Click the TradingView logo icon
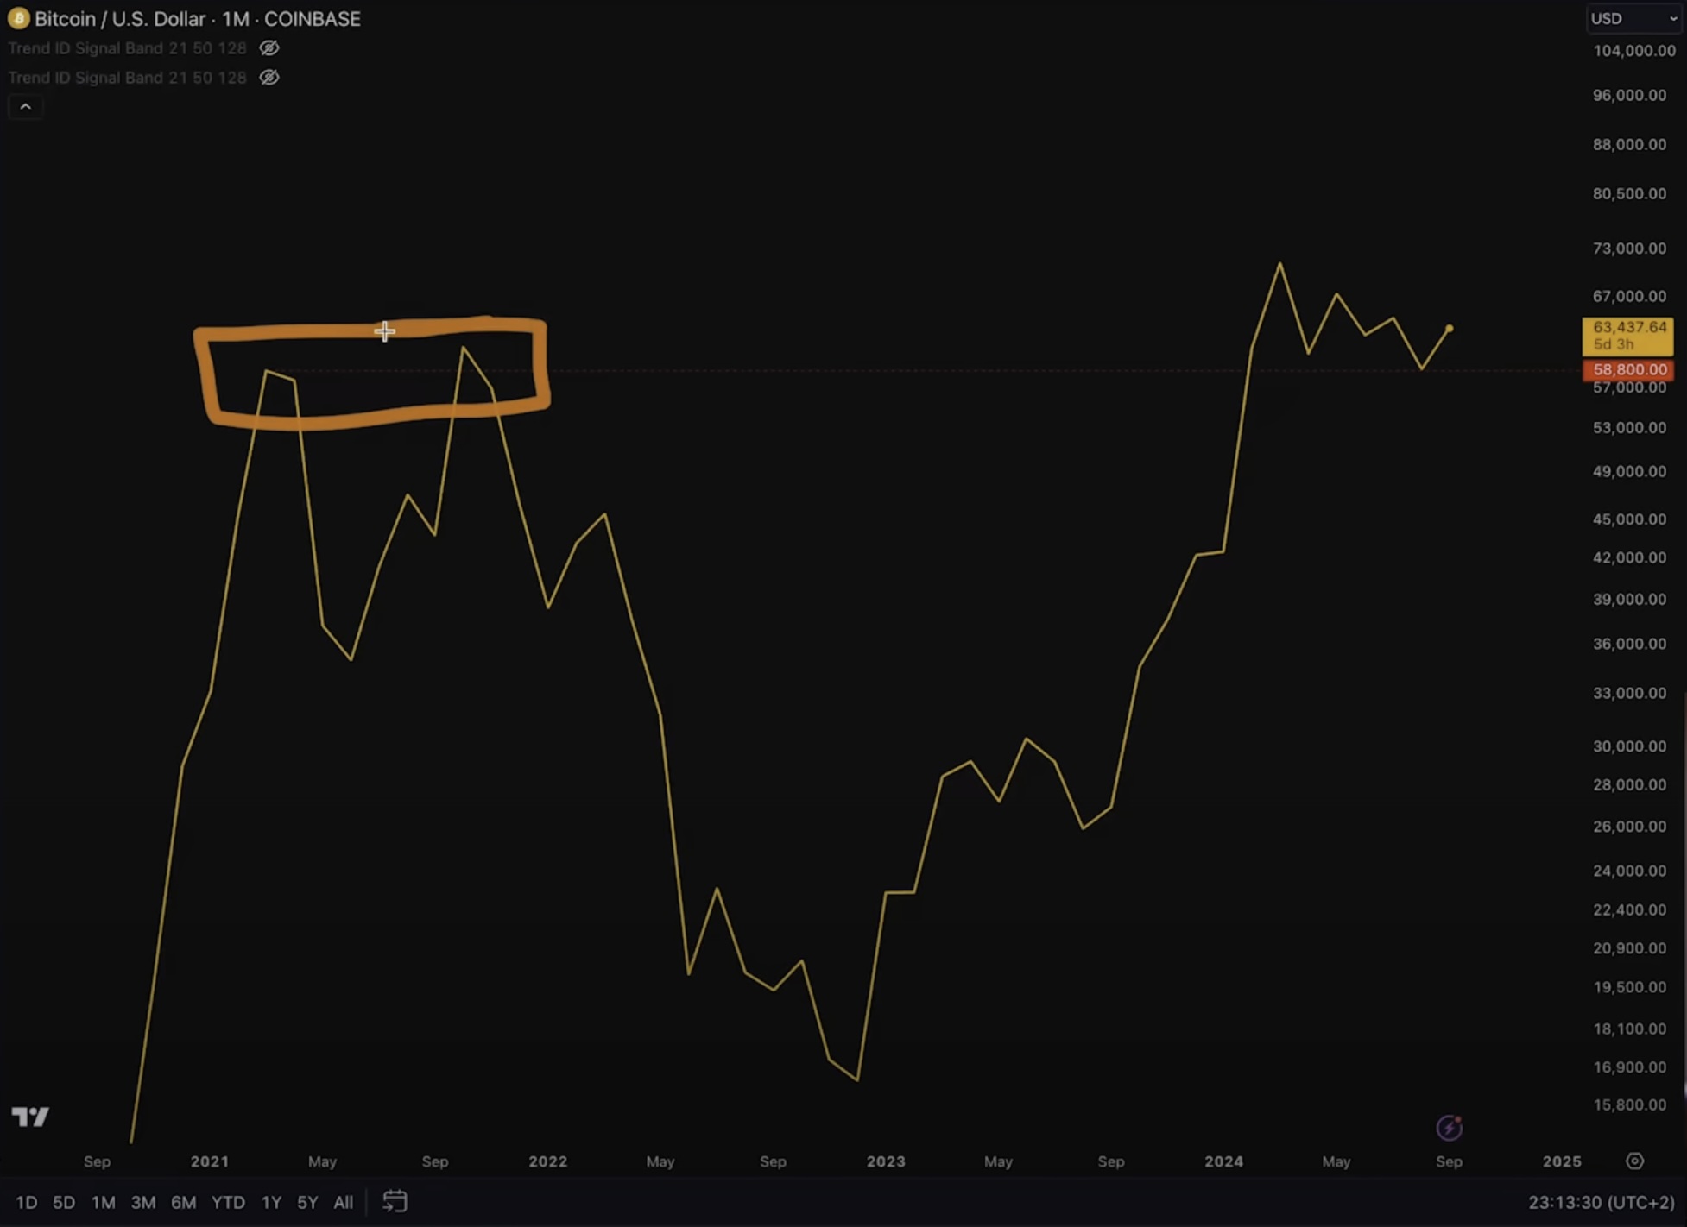This screenshot has width=1687, height=1227. click(30, 1117)
